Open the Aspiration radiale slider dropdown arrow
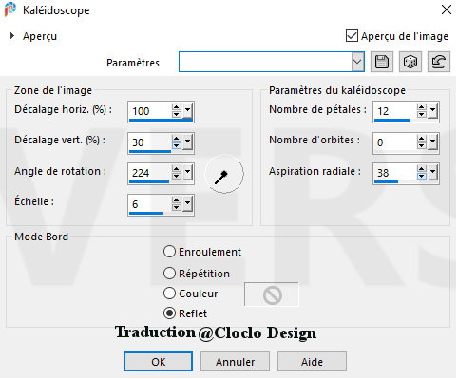 (432, 173)
